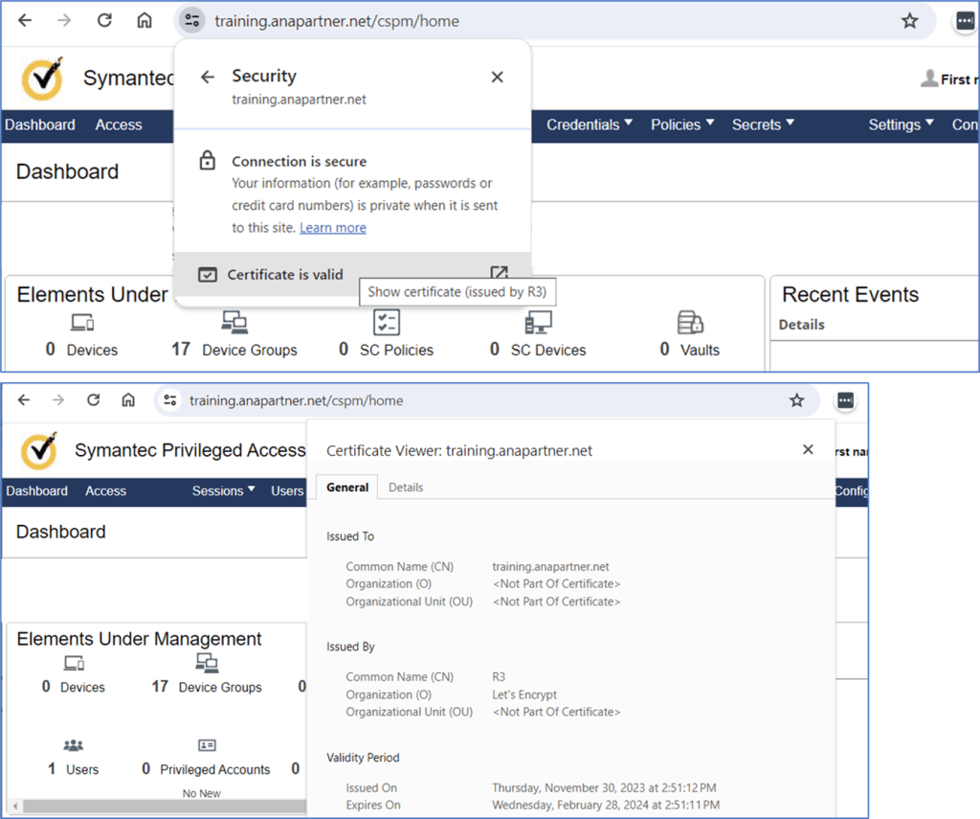Click the SC Devices icon

pos(538,322)
